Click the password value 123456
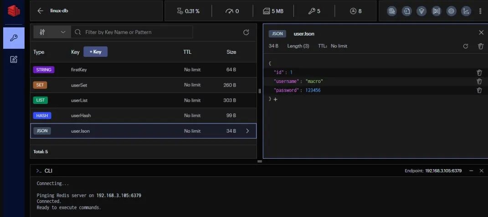This screenshot has width=488, height=217. pos(313,90)
